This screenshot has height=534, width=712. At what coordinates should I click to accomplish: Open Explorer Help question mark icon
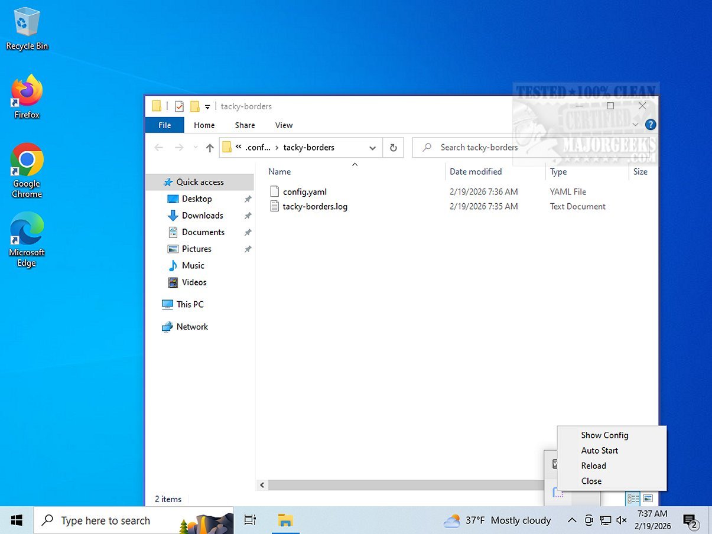651,125
